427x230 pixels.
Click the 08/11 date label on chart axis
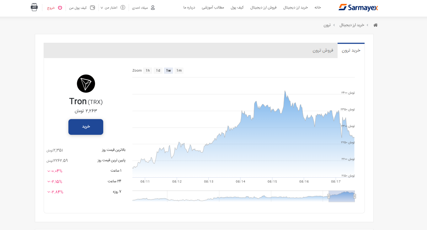click(145, 181)
